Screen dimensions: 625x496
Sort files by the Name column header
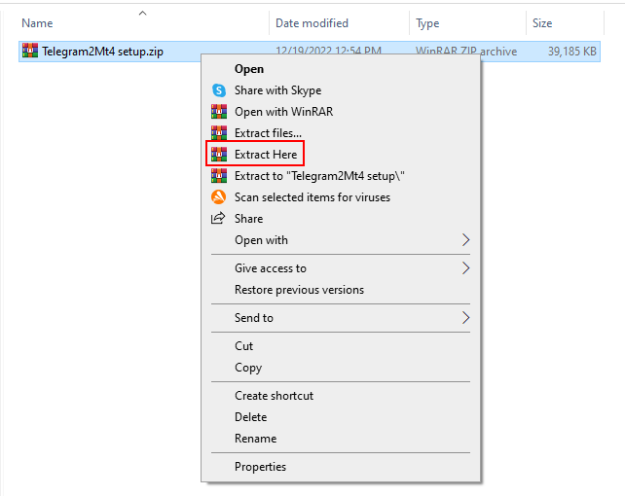click(37, 23)
